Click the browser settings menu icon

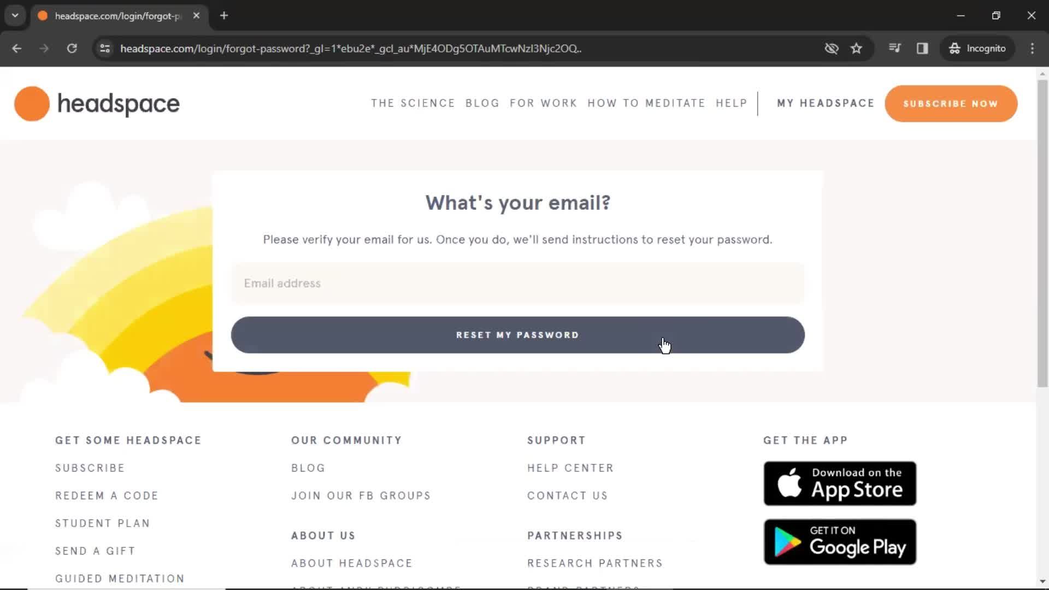(x=1033, y=48)
